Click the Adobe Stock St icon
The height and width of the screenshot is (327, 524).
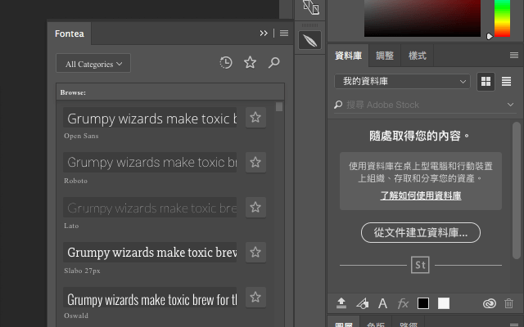click(420, 265)
